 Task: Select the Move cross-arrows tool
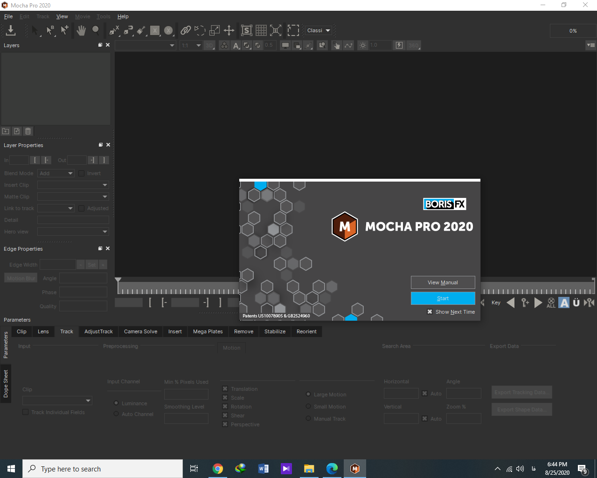pos(229,30)
